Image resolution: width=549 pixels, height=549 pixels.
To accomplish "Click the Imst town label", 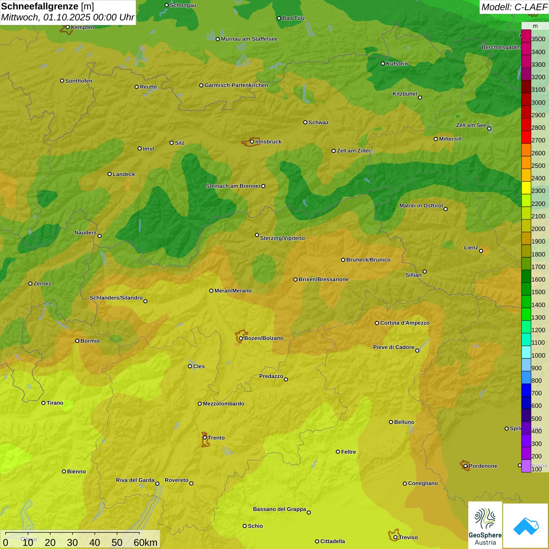I will coord(149,149).
